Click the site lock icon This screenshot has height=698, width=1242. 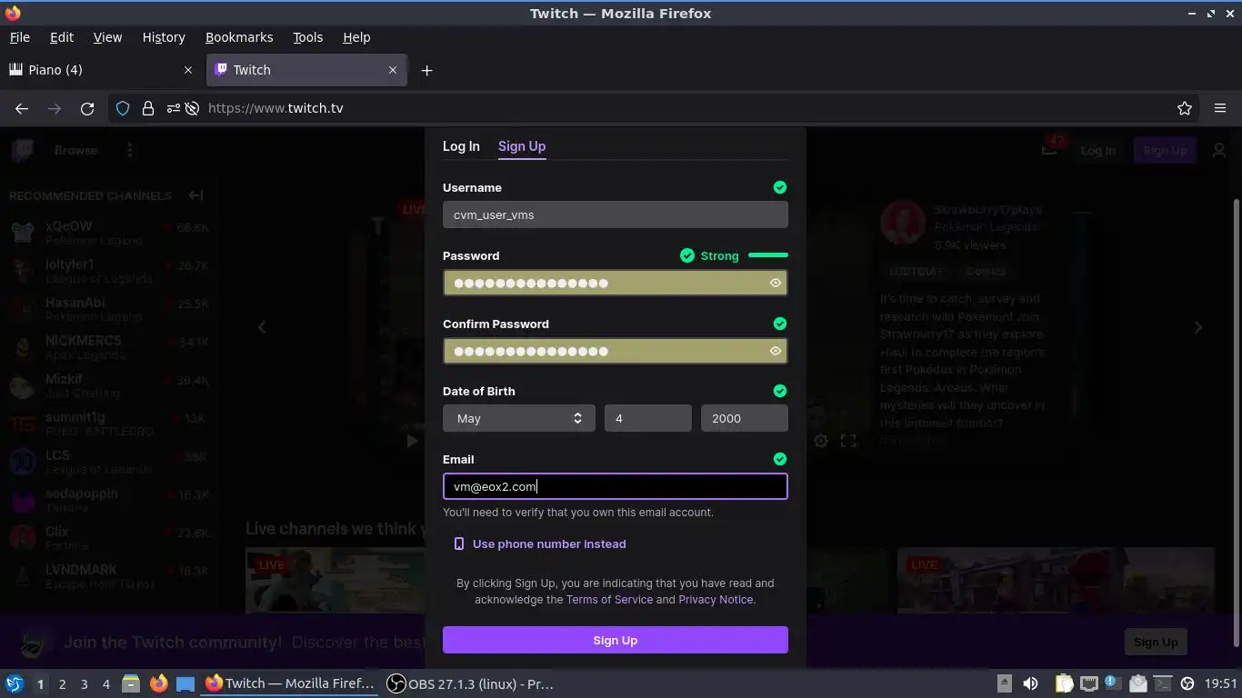pyautogui.click(x=148, y=108)
